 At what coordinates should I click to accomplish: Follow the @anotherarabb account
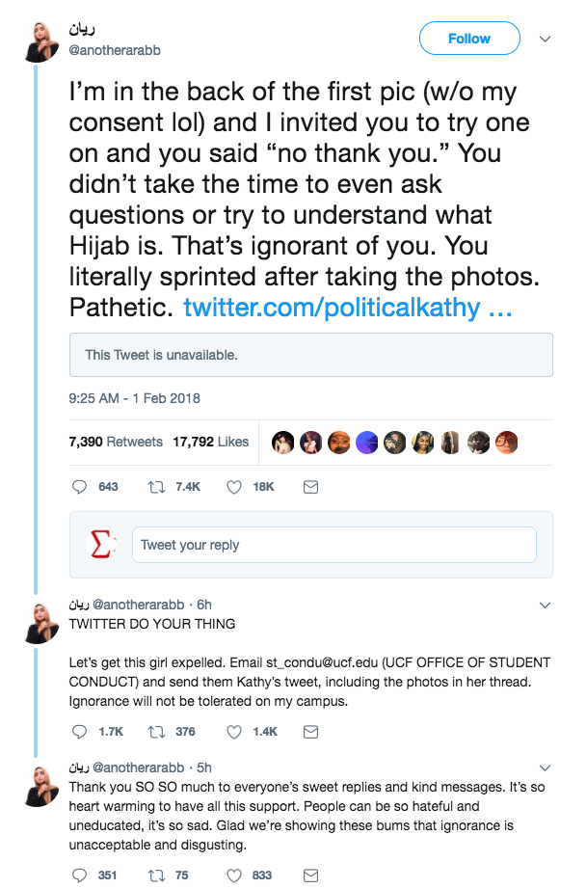(x=469, y=39)
